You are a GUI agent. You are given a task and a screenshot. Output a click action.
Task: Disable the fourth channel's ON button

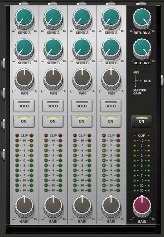(110, 121)
